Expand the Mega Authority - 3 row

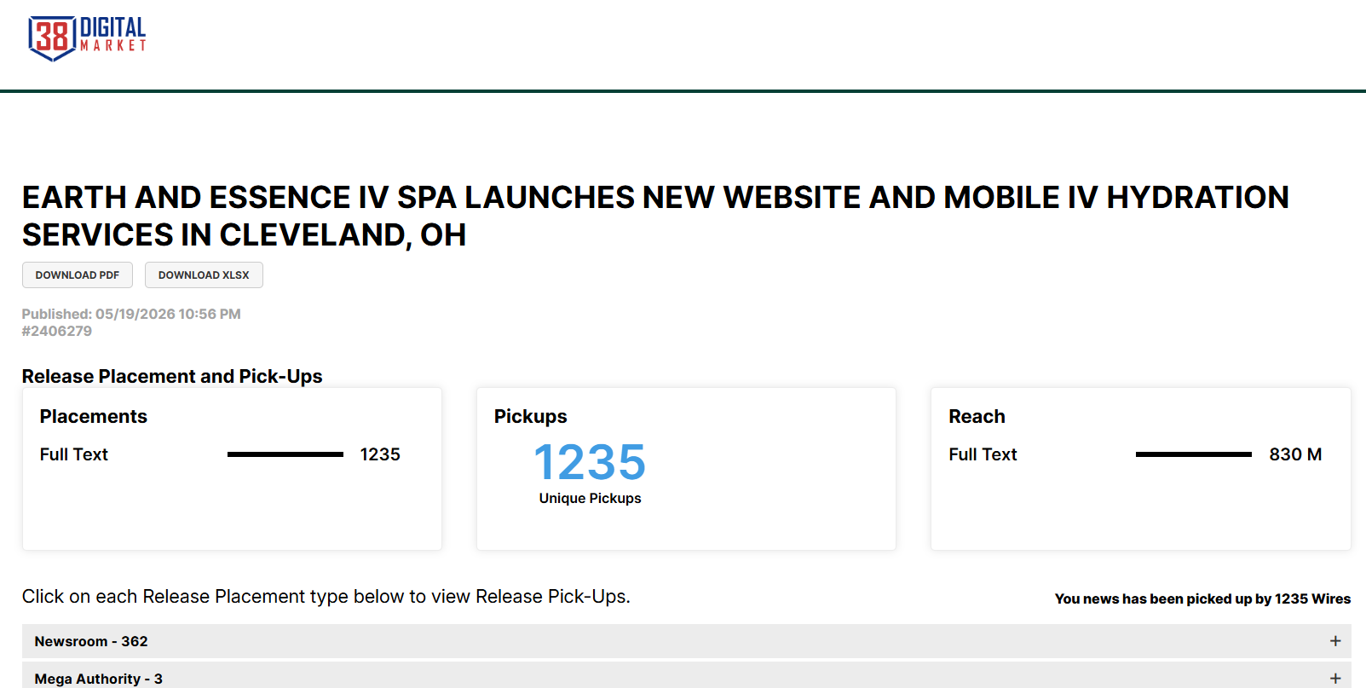686,676
